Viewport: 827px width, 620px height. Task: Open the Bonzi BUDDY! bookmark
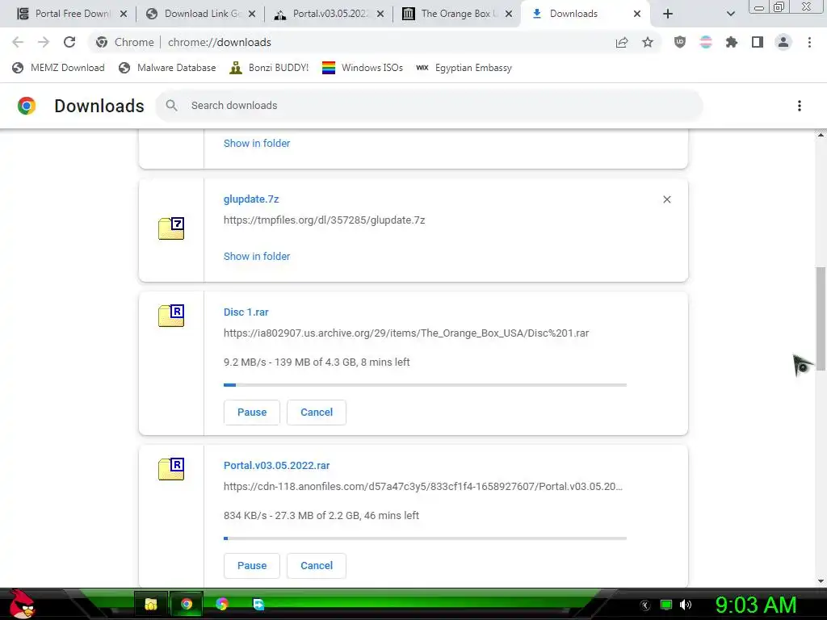point(269,68)
